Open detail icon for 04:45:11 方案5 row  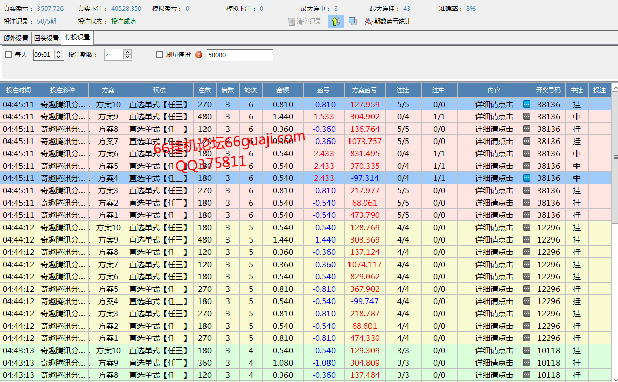[527, 166]
